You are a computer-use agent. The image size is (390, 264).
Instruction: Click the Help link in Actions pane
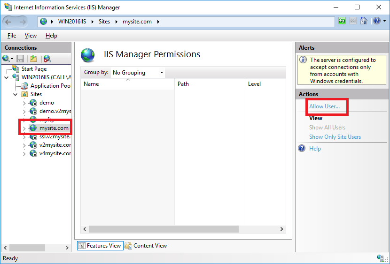tap(315, 148)
